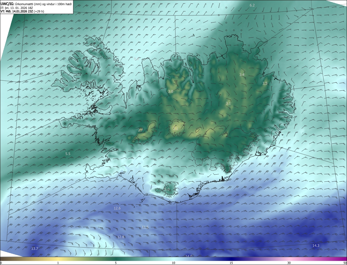Screen dimensions: 347x265
Task: Click the 5.5 value label west of Iceland
Action: click(x=68, y=154)
